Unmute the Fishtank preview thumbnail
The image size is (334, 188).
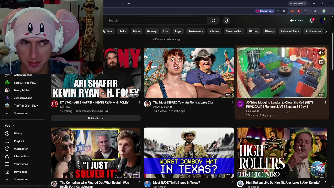[x=321, y=53]
